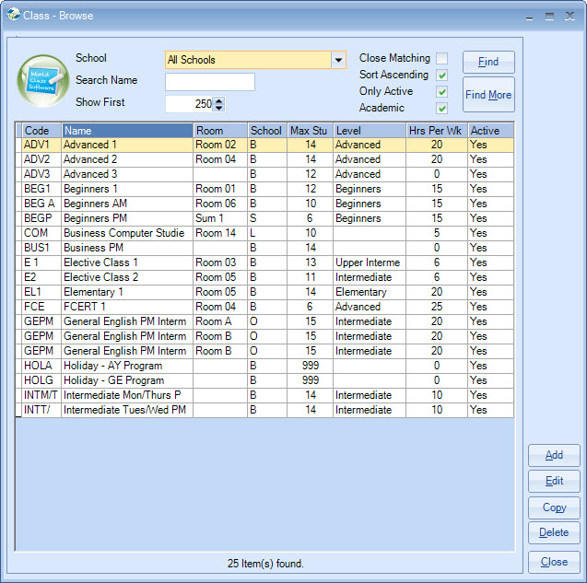Decrease the Show First value with down arrow
The width and height of the screenshot is (587, 583).
(219, 108)
